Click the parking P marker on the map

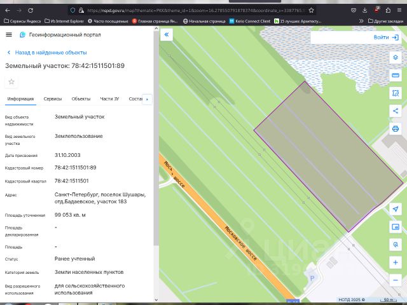click(x=312, y=278)
